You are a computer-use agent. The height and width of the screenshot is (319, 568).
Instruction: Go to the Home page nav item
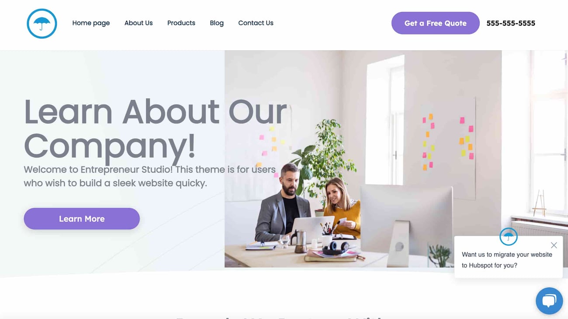pos(91,23)
